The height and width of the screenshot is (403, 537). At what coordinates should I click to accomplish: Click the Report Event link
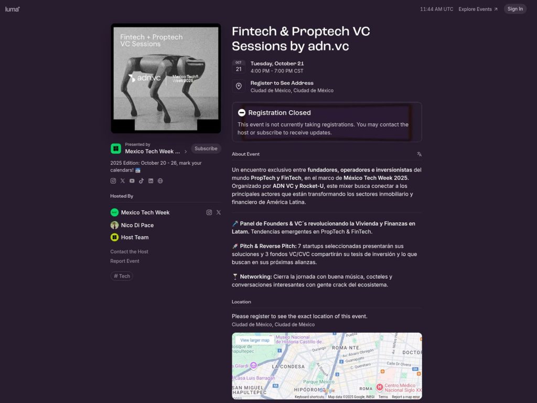[124, 261]
